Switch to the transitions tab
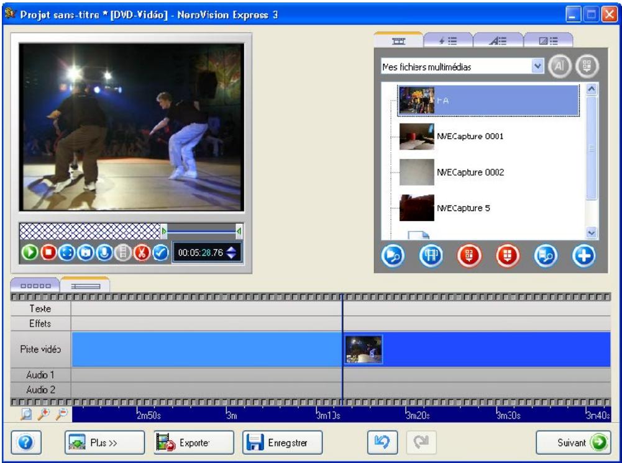 pos(548,41)
